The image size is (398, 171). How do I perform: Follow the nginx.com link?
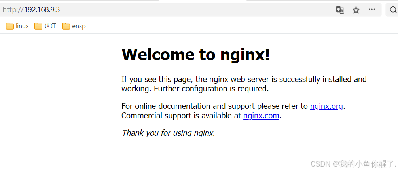[261, 116]
